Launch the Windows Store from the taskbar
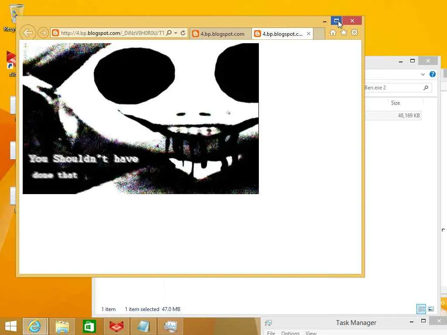Viewport: 447px width, 335px height. 89,326
